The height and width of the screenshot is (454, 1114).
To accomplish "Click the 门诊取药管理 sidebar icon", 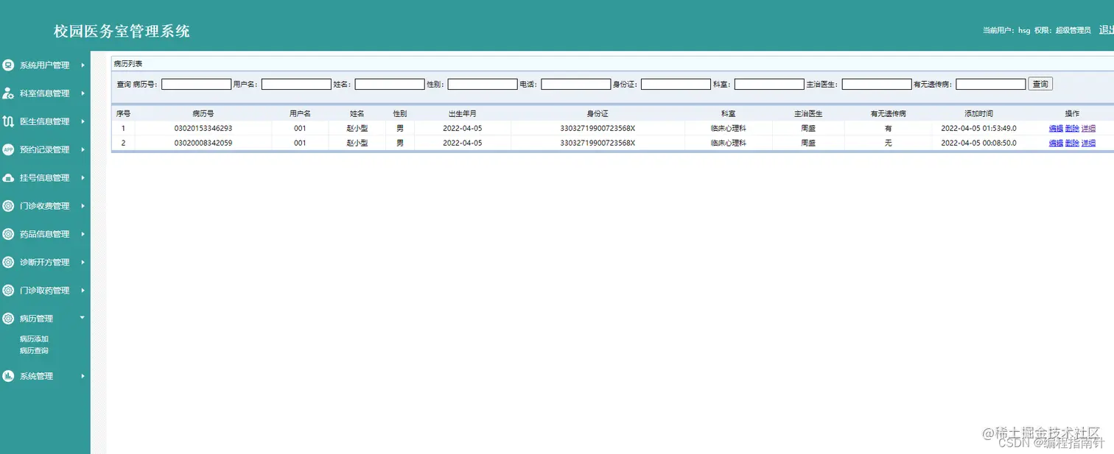I will coord(9,291).
